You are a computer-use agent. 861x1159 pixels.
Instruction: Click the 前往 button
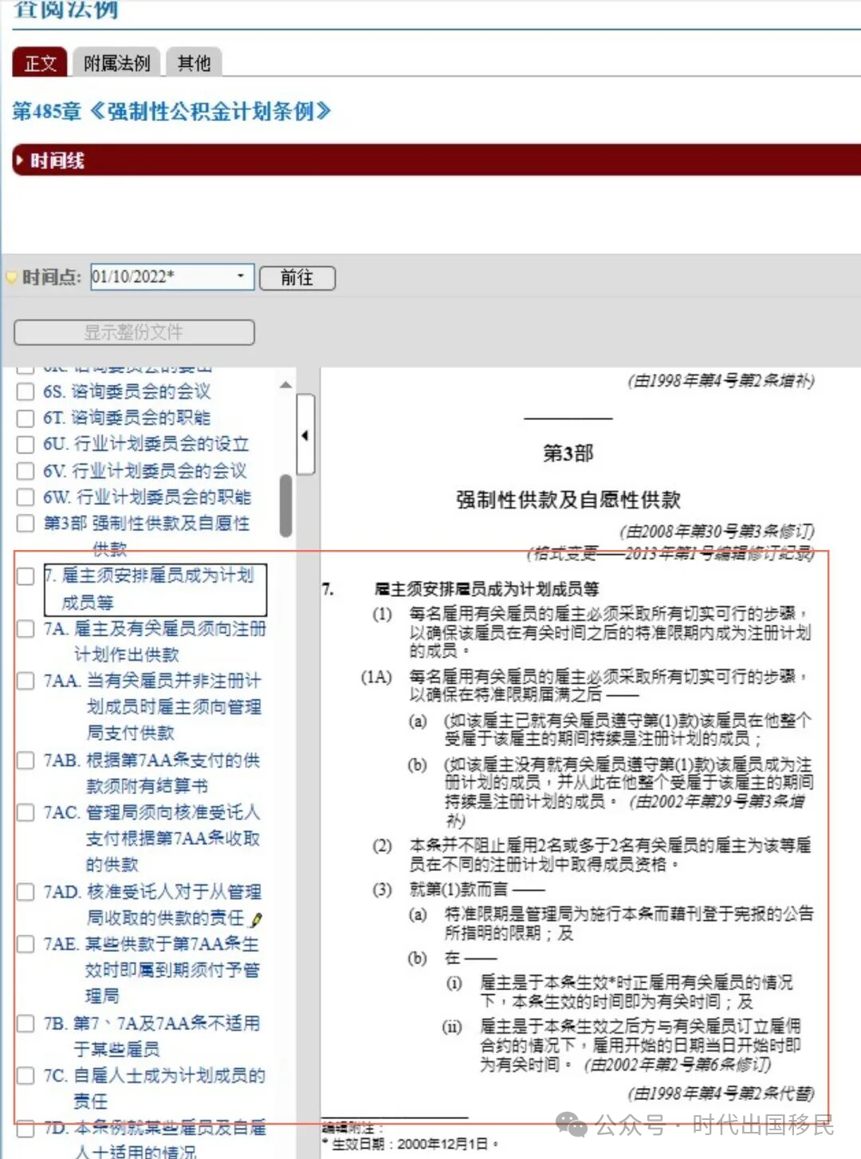pos(297,277)
